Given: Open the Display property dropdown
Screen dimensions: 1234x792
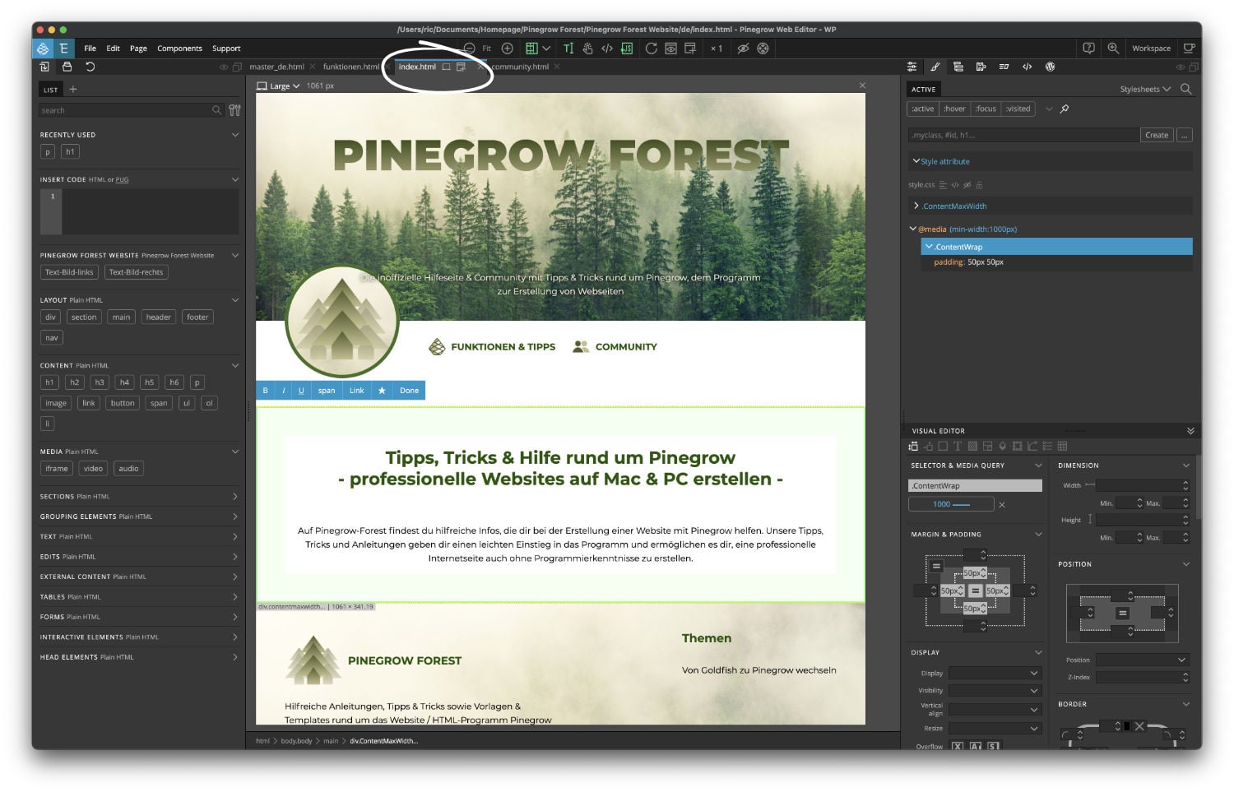Looking at the screenshot, I should (995, 673).
